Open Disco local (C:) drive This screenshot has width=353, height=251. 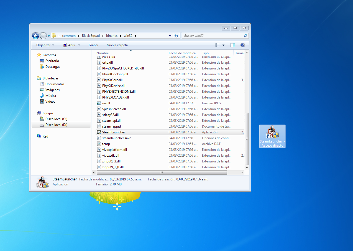56,119
